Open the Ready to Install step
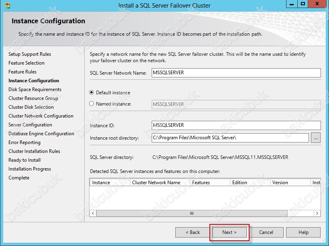 24,160
